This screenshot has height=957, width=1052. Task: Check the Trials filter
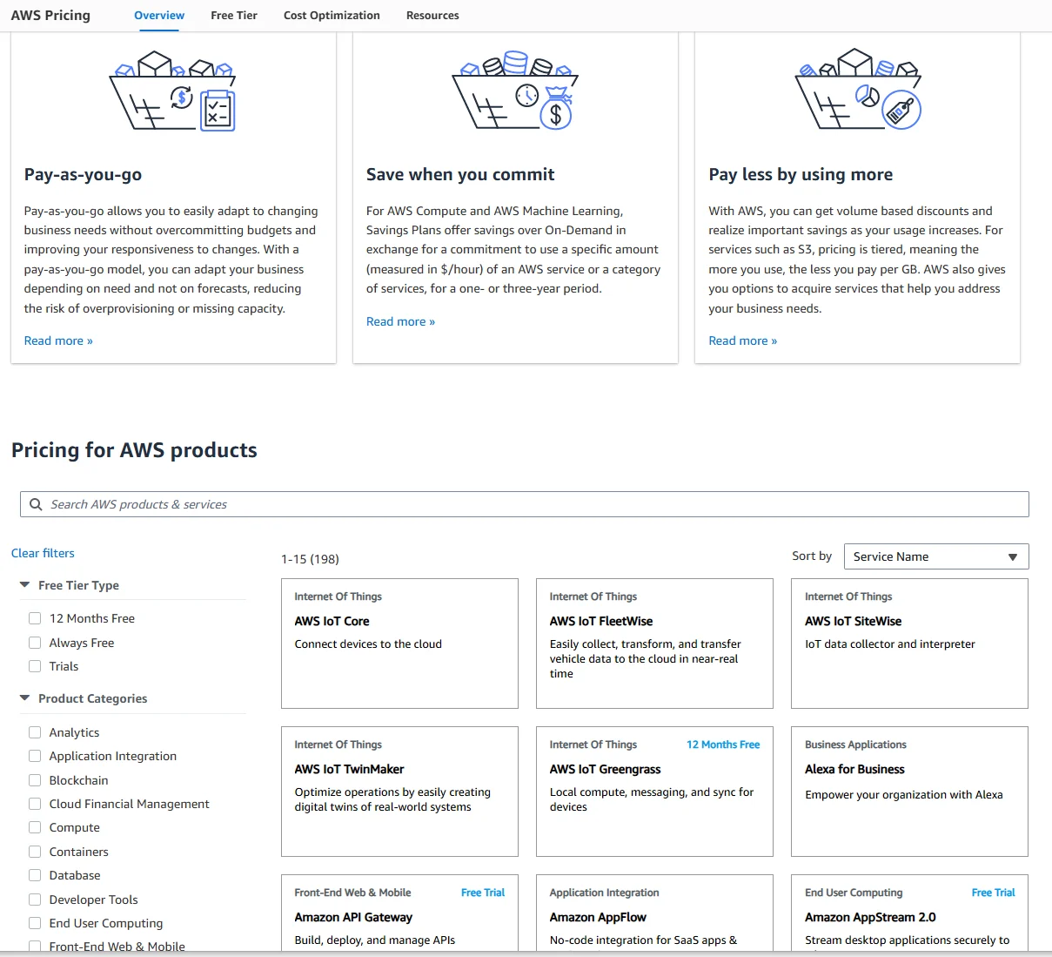pyautogui.click(x=35, y=666)
